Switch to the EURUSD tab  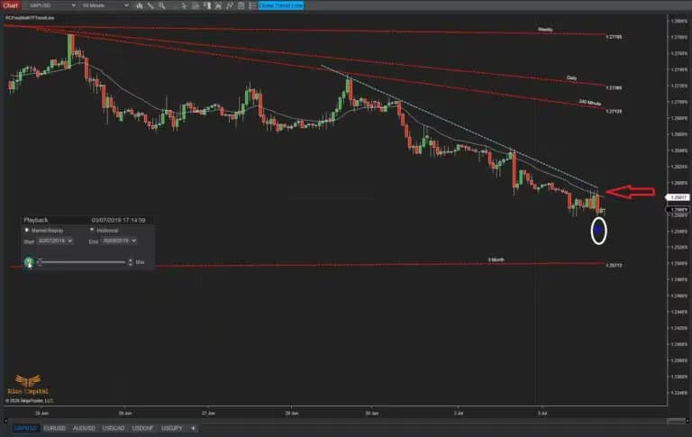pyautogui.click(x=53, y=428)
